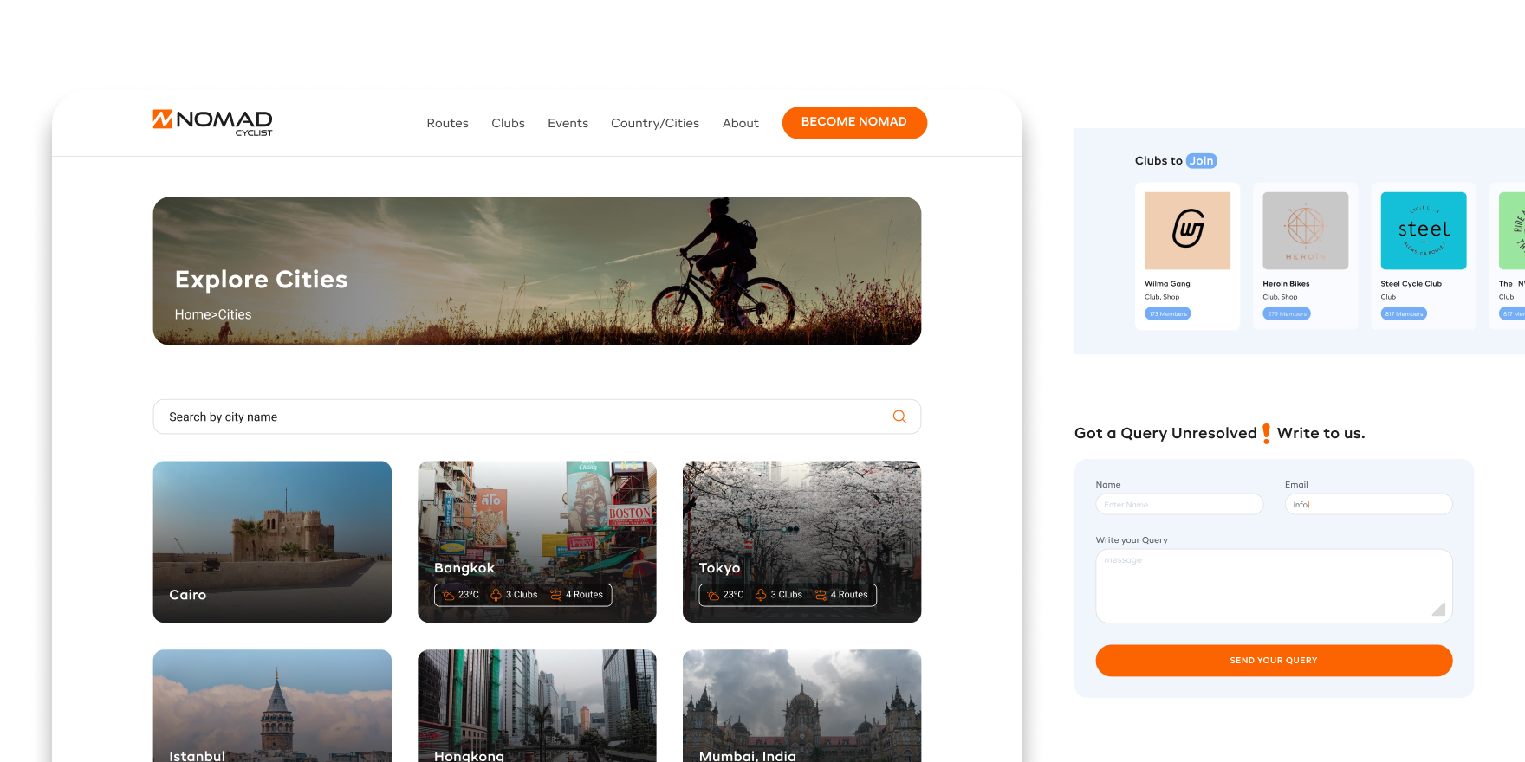Select the Steel Cycle Club card
Screen dimensions: 1525x762
(1423, 255)
